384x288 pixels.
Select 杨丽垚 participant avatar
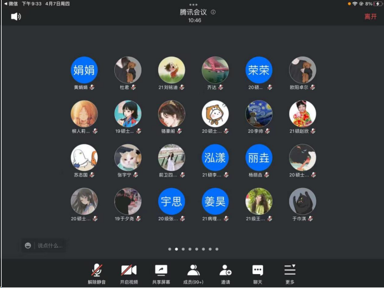click(x=259, y=158)
